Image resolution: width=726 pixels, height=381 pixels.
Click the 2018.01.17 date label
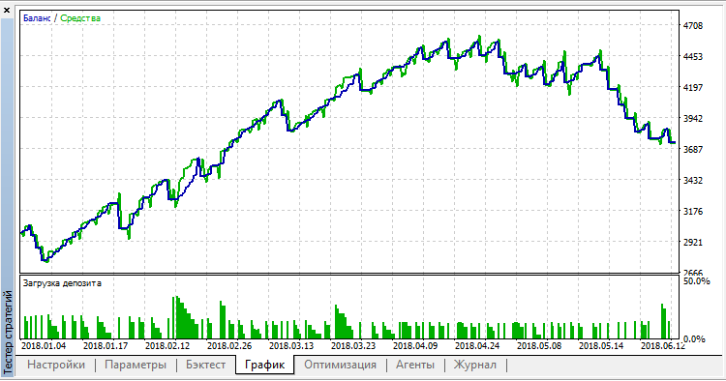pyautogui.click(x=106, y=346)
